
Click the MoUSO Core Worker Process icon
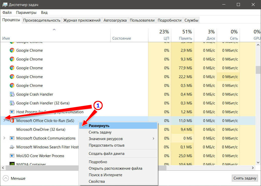12,156
